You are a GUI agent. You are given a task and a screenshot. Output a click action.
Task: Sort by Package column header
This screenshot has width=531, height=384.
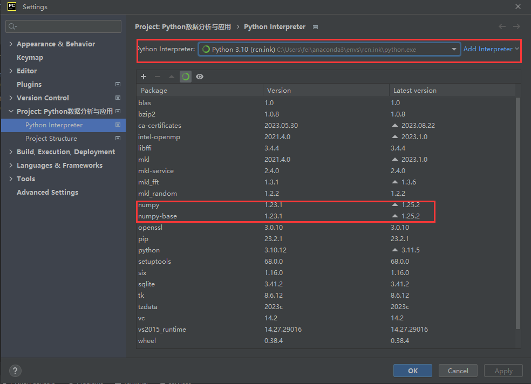(x=200, y=90)
